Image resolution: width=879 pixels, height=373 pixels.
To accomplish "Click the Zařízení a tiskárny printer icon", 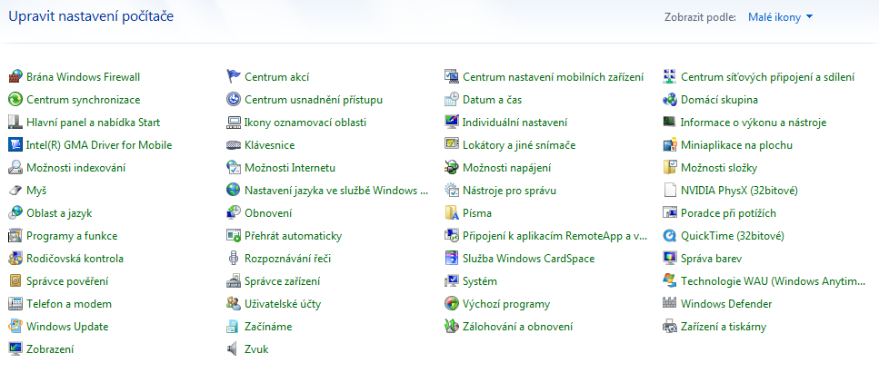I will 670,326.
